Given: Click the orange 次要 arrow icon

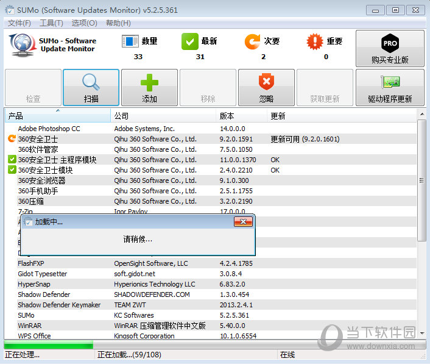Looking at the screenshot, I should (x=252, y=41).
